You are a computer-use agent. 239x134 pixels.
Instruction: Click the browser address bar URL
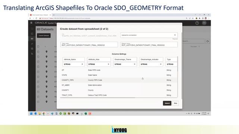[70, 18]
